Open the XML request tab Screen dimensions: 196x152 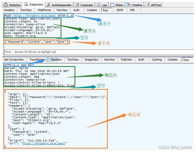[132, 10]
